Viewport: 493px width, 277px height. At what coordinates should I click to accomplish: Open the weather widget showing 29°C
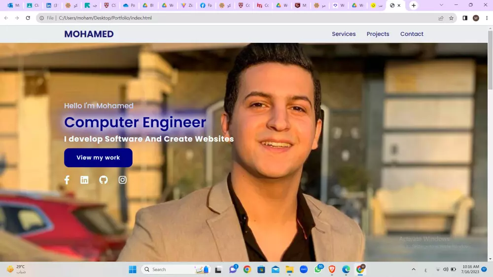pyautogui.click(x=16, y=269)
